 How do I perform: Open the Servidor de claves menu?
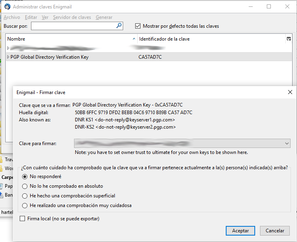[x=72, y=17]
